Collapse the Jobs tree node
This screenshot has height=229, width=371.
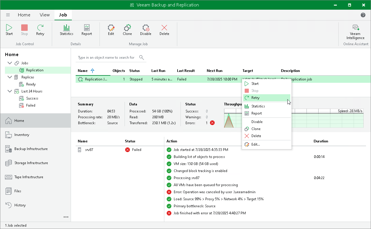(x=10, y=63)
